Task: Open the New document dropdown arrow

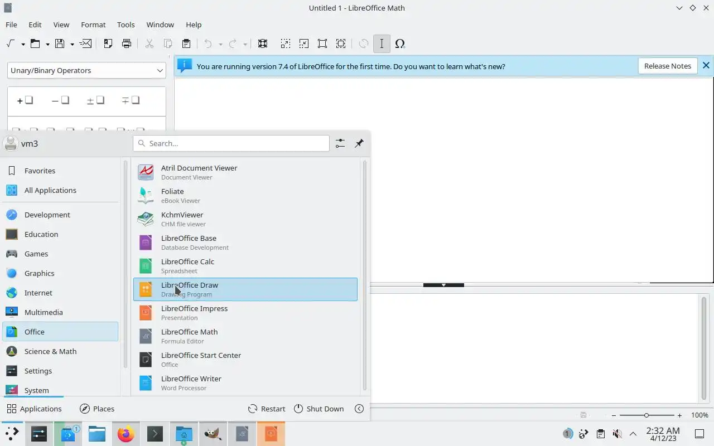Action: click(23, 44)
